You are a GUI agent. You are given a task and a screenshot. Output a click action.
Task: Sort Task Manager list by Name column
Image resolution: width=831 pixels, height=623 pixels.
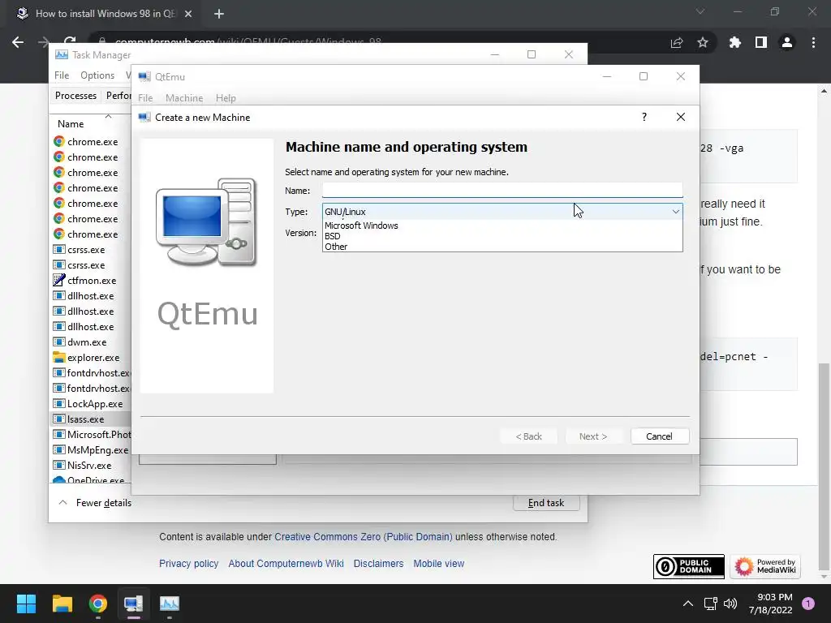(71, 124)
